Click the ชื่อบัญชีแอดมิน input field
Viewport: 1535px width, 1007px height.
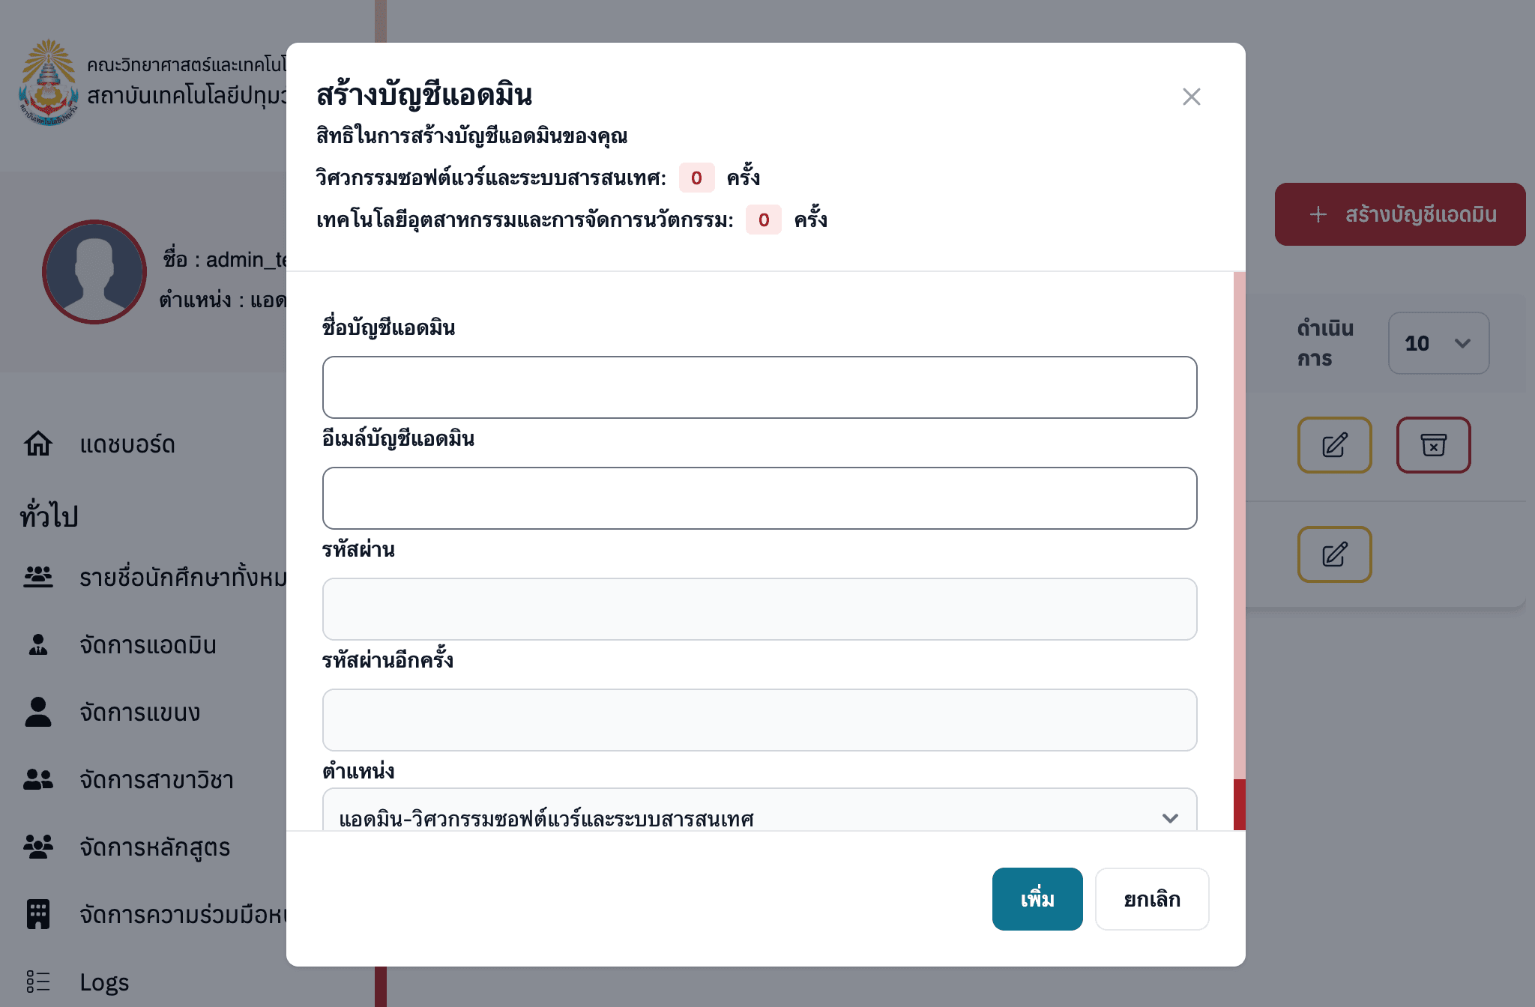pyautogui.click(x=759, y=387)
